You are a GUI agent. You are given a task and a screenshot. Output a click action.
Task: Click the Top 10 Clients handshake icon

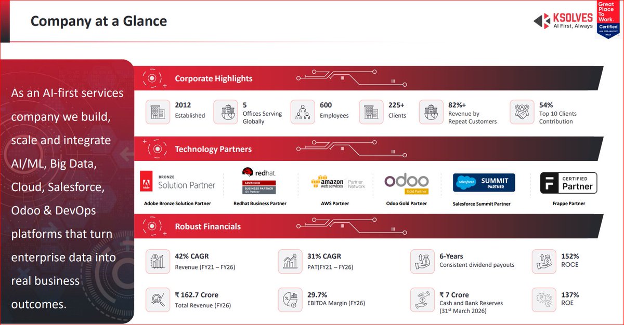(x=522, y=112)
